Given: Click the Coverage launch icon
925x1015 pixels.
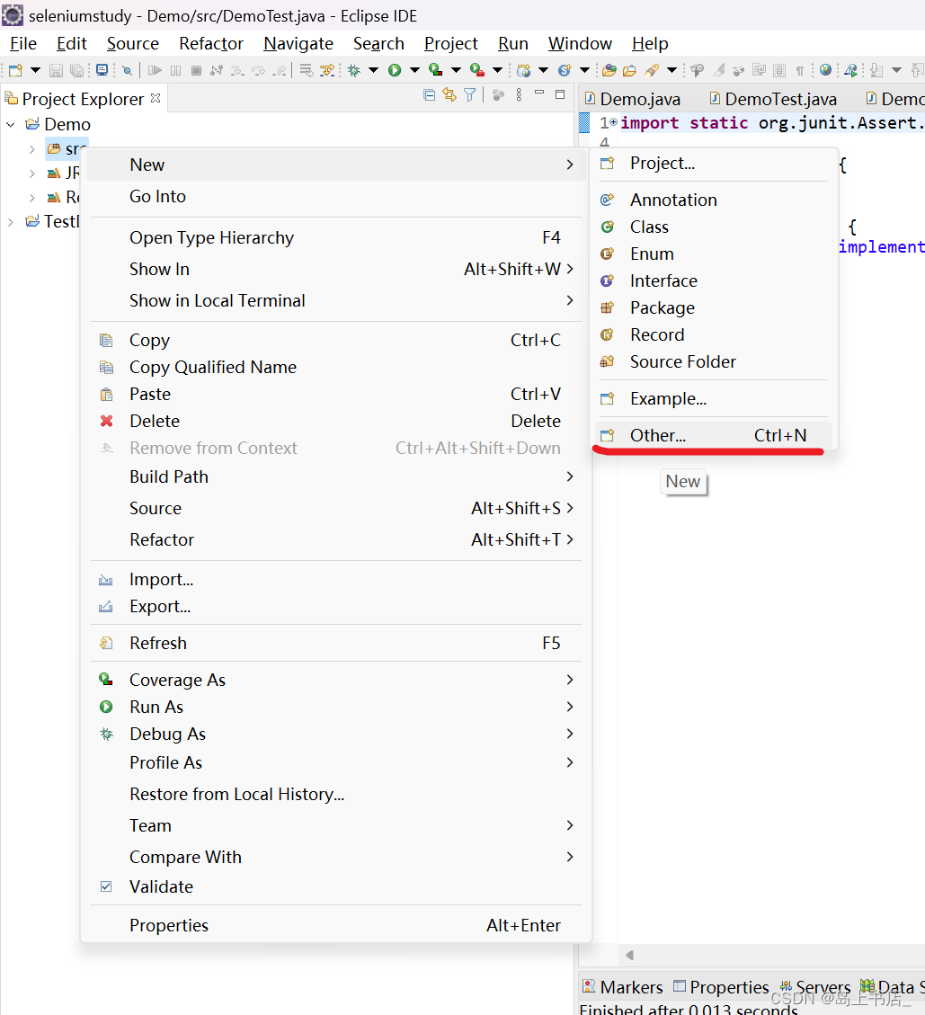Looking at the screenshot, I should click(x=436, y=70).
